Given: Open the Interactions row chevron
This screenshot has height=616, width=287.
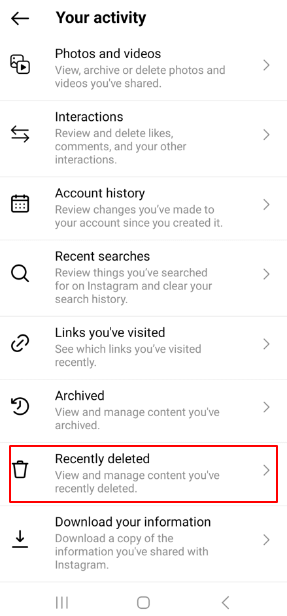Looking at the screenshot, I should tap(267, 135).
